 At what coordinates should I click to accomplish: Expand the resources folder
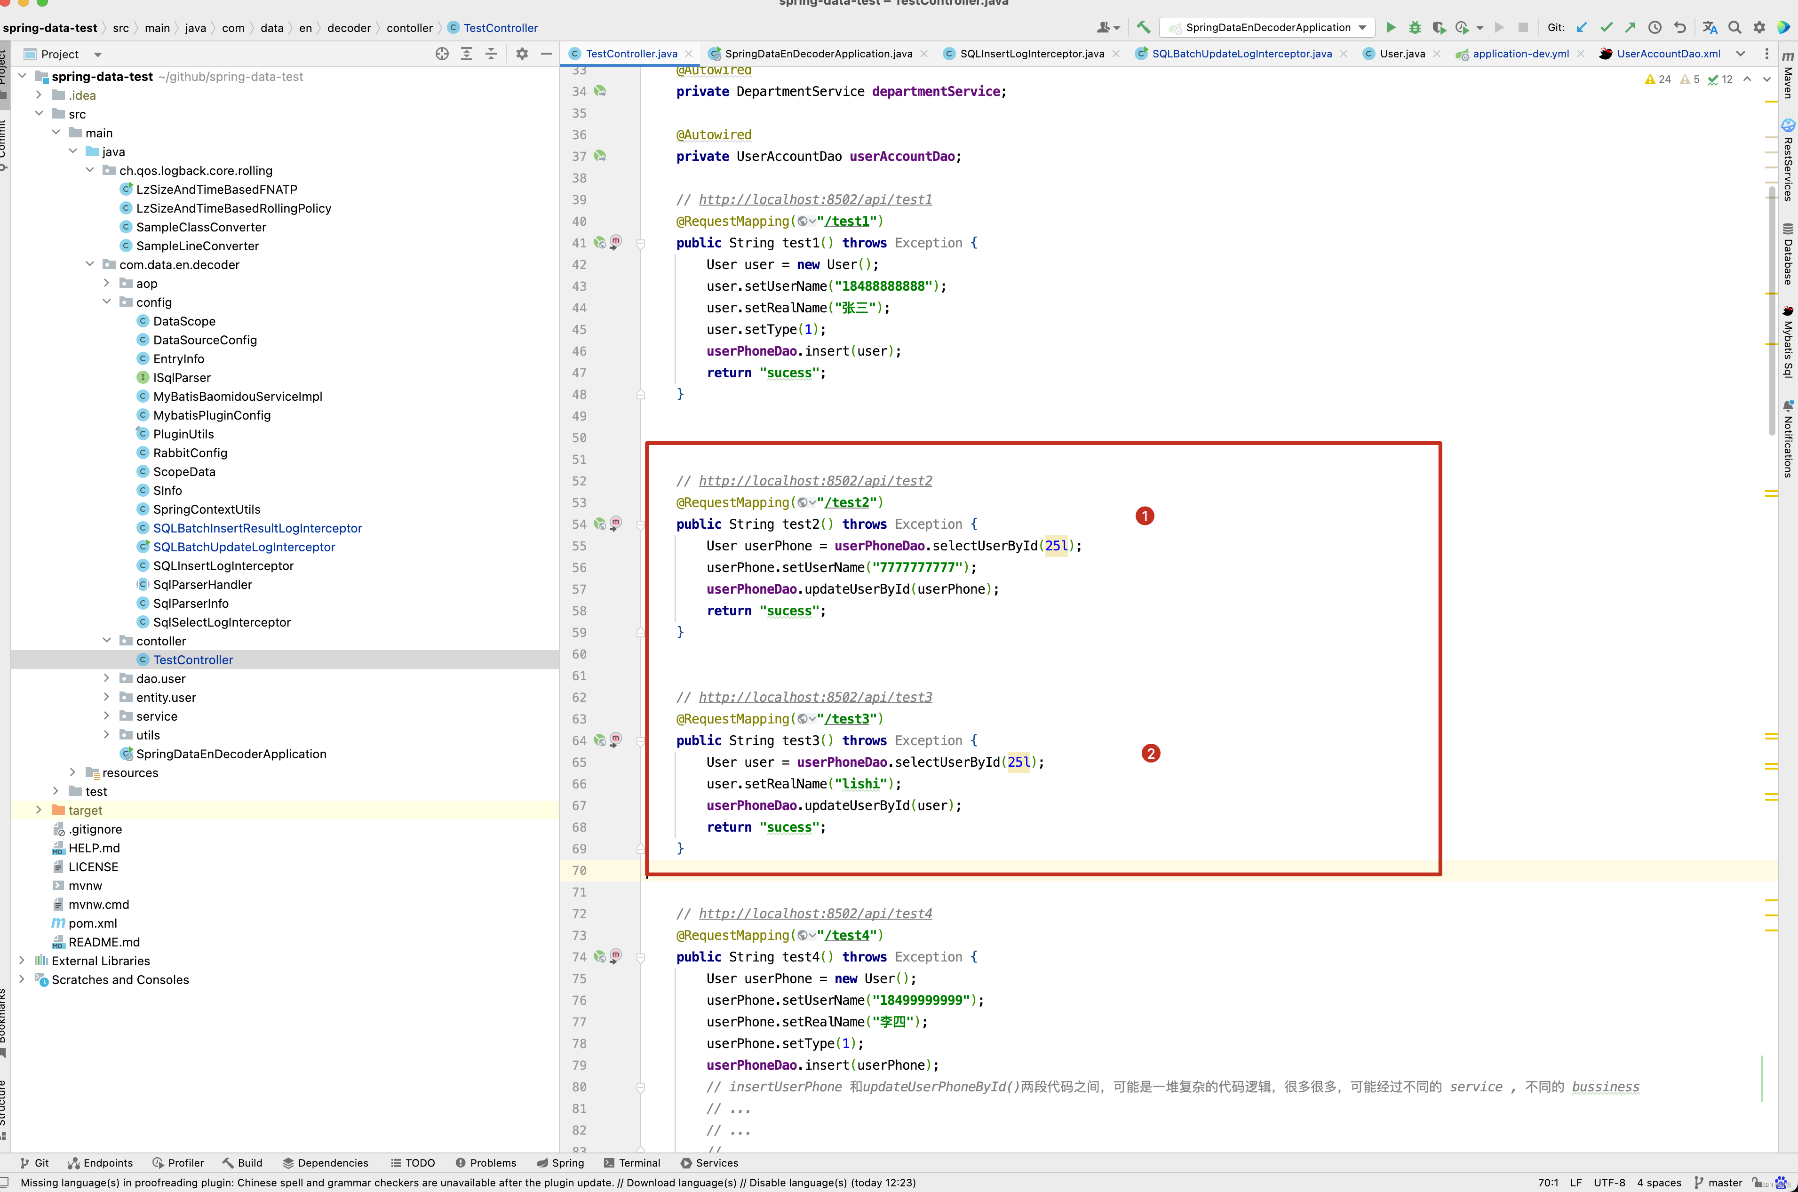[x=73, y=772]
